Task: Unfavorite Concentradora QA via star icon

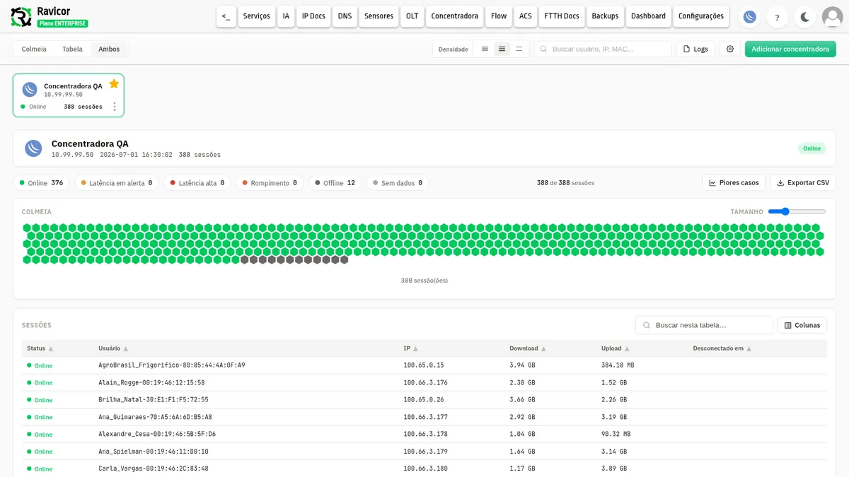Action: pos(114,84)
